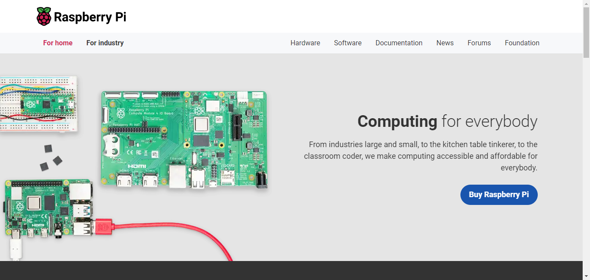Screen dimensions: 590x280
Task: Open the For home section
Action: pos(58,43)
